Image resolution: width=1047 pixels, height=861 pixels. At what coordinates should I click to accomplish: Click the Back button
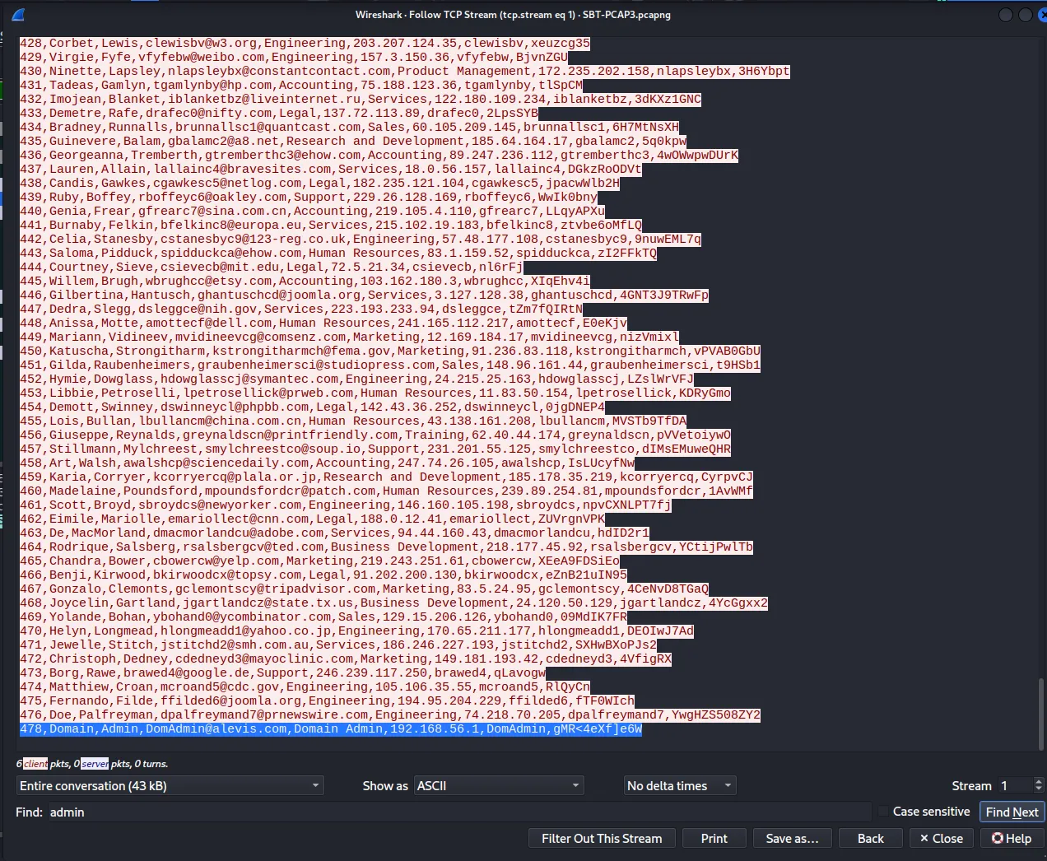pyautogui.click(x=870, y=838)
